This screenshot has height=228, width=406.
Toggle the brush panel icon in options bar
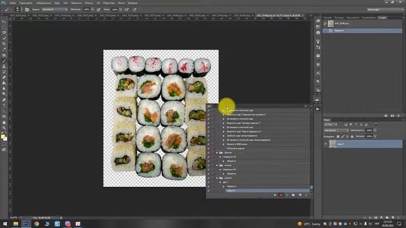coord(27,9)
